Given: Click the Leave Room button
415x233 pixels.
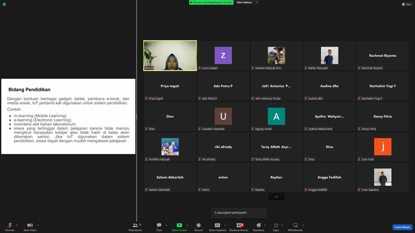Looking at the screenshot, I should [x=402, y=227].
